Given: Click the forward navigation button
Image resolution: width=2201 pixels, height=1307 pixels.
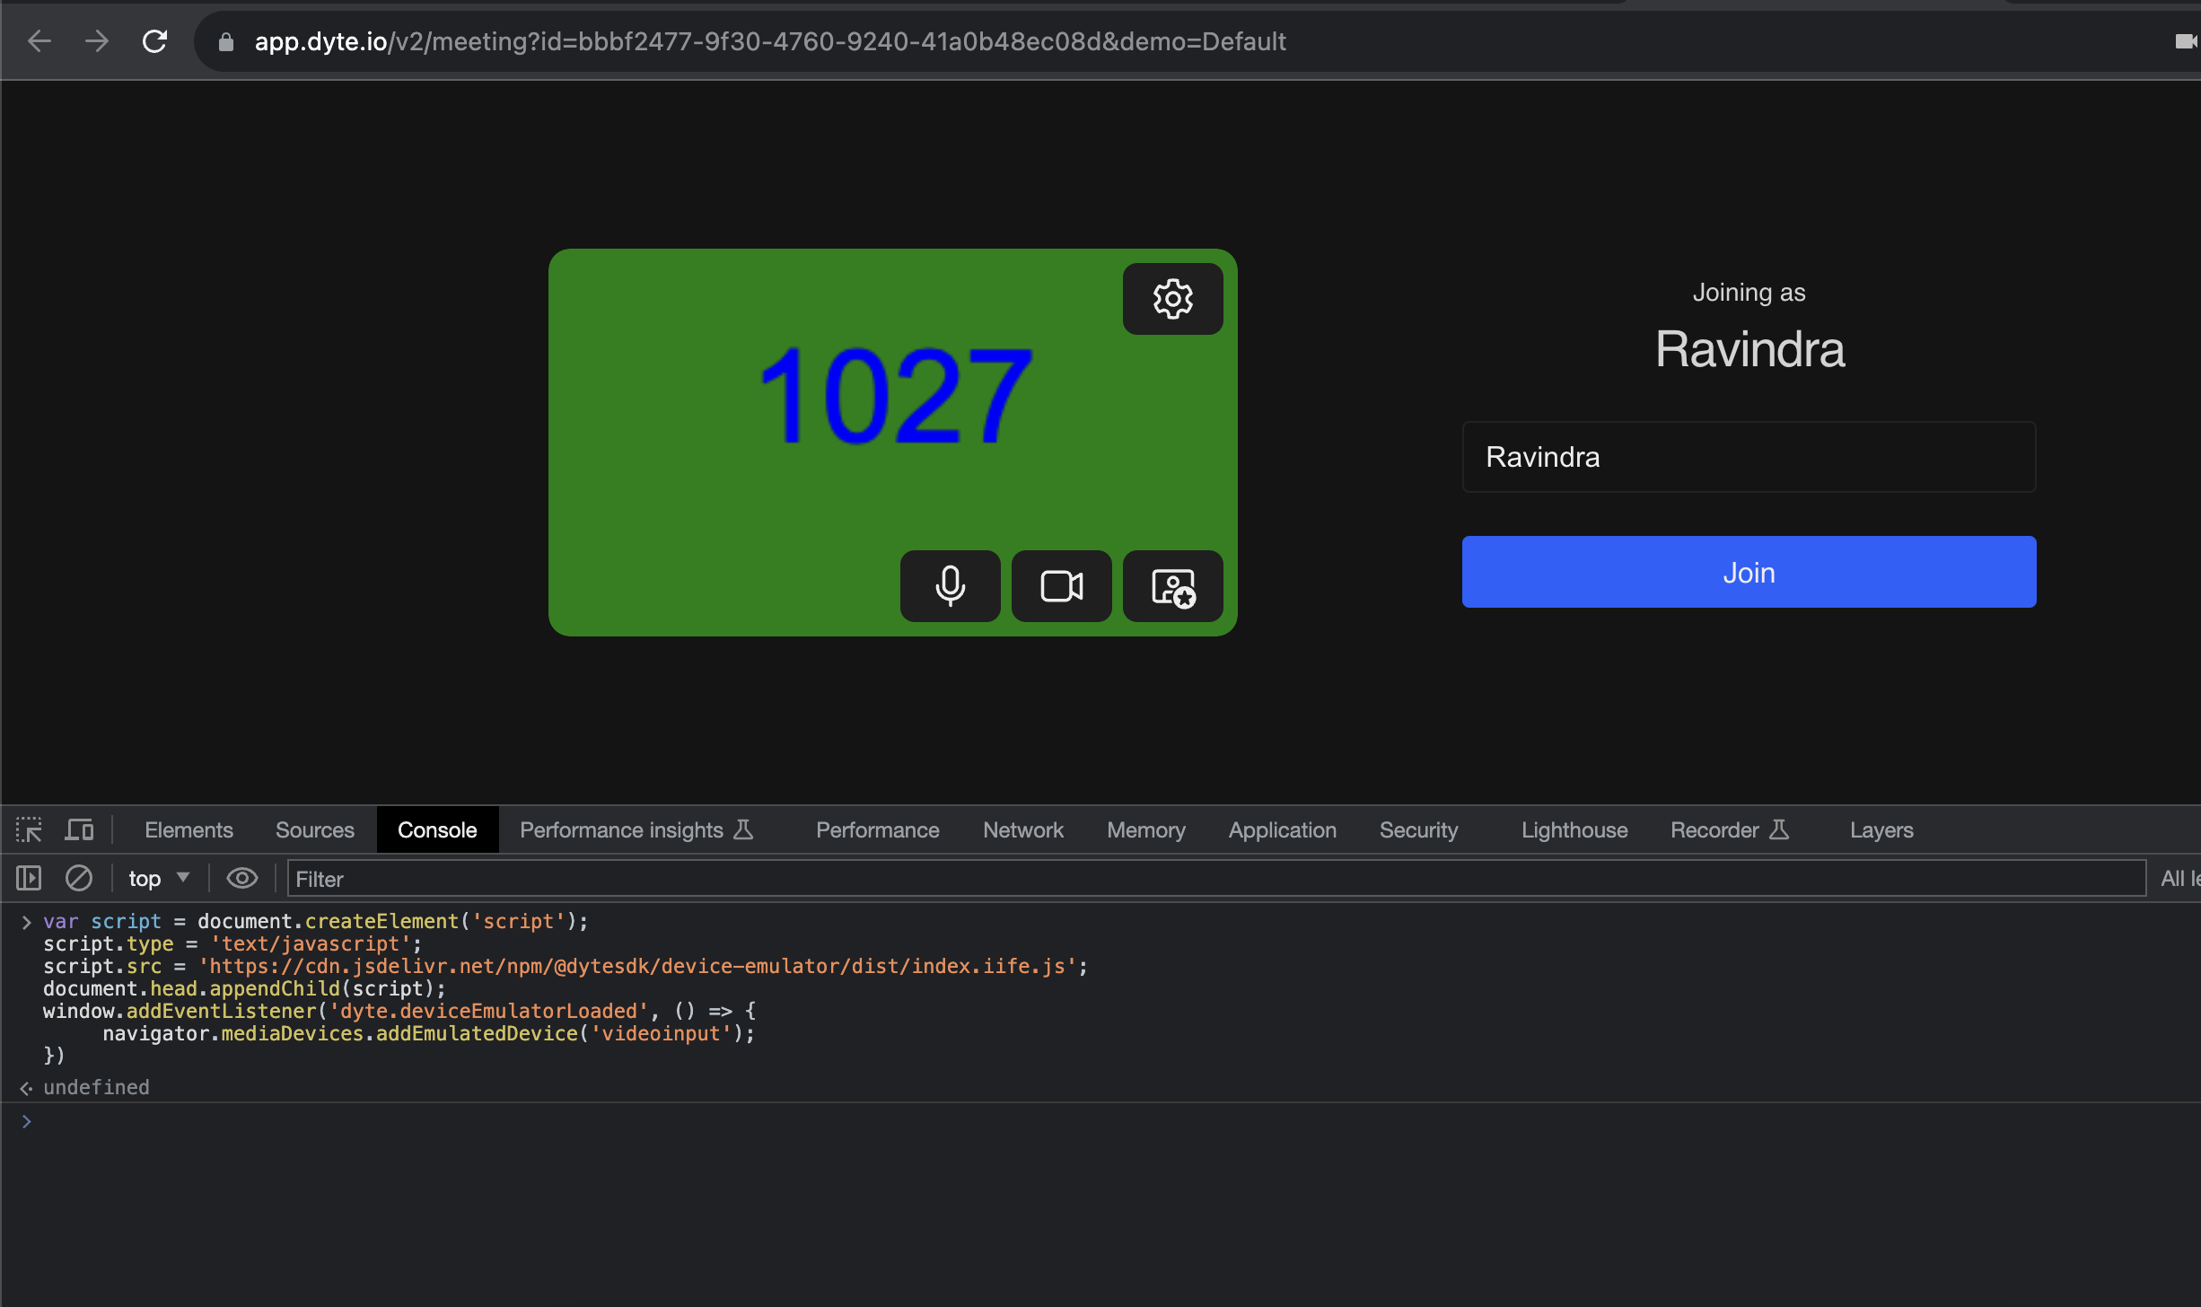Looking at the screenshot, I should (96, 41).
